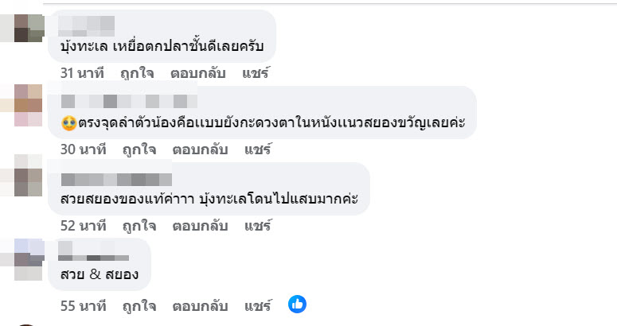Click the blue like reaction icon

pos(297,304)
